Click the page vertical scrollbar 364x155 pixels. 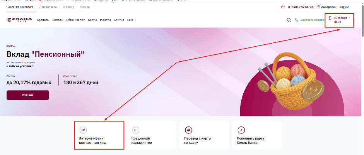coord(362,77)
